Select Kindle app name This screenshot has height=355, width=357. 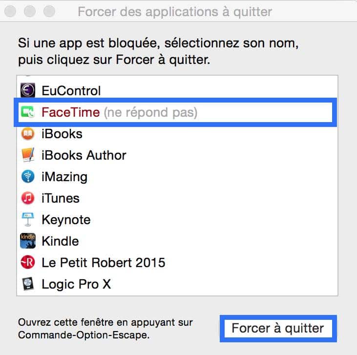pos(61,241)
